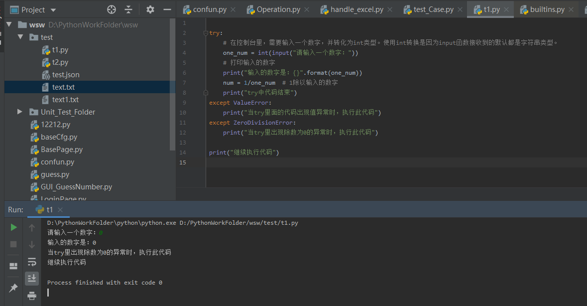Close the t1.py editor tab
This screenshot has height=306, width=587.
(x=506, y=10)
